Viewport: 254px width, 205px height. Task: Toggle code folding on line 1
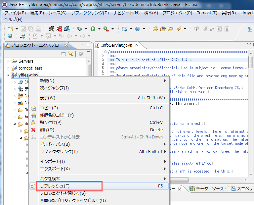(106, 52)
